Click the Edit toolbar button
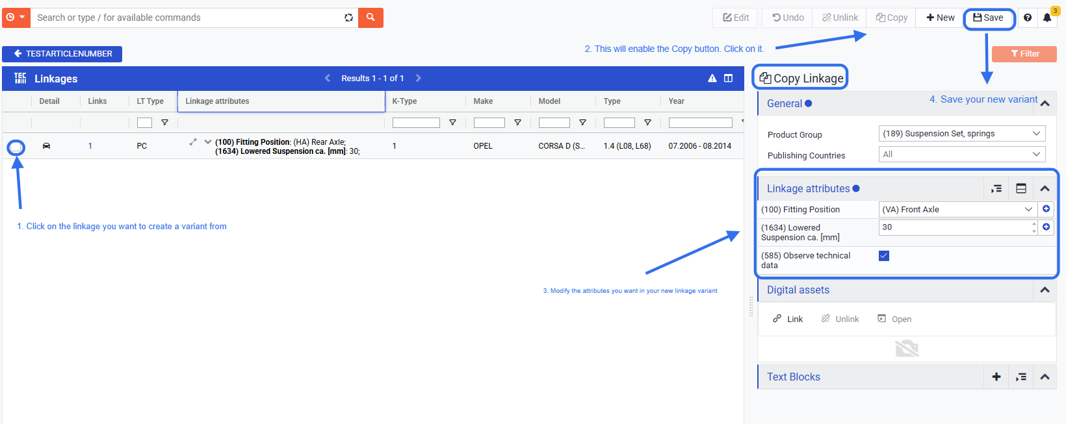Screen dimensions: 1066x424 pos(736,18)
